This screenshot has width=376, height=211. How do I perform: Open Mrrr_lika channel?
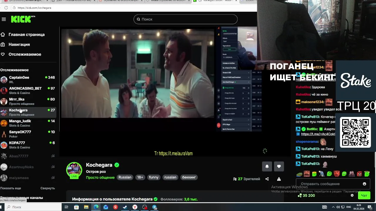point(28,101)
